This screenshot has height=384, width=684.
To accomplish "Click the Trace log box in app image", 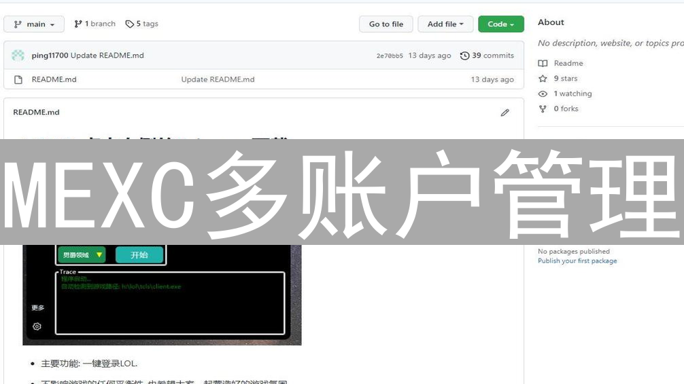I will [170, 303].
